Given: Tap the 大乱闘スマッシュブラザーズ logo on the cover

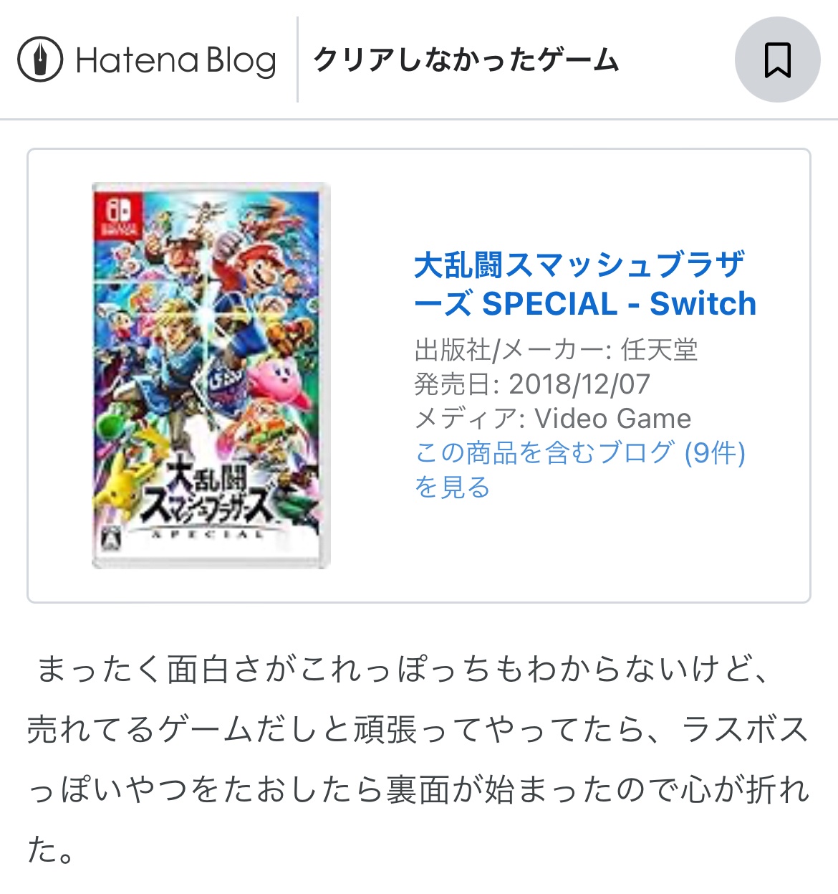Looking at the screenshot, I should (x=208, y=493).
